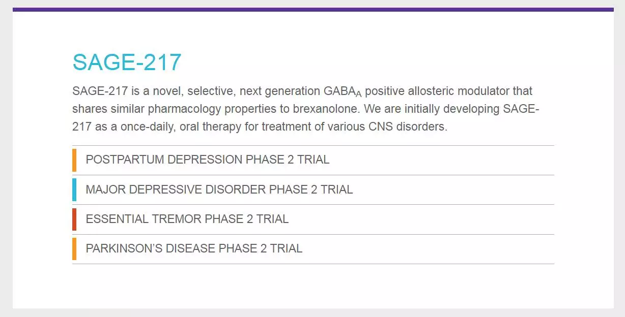Click the orange bar beside Postpartum Depression
Image resolution: width=625 pixels, height=317 pixels.
(x=74, y=160)
